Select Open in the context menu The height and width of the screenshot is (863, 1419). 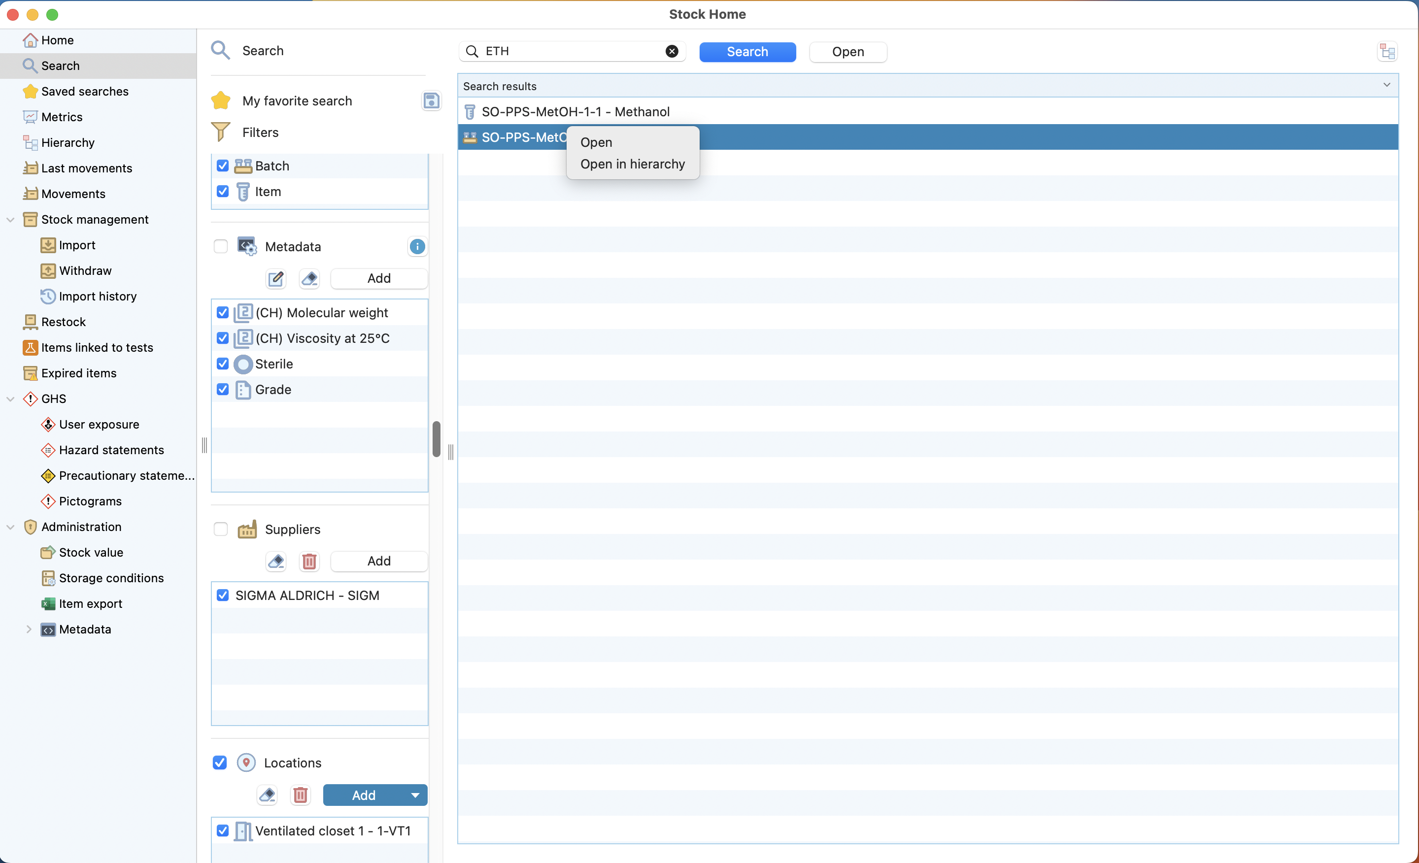[x=596, y=142]
